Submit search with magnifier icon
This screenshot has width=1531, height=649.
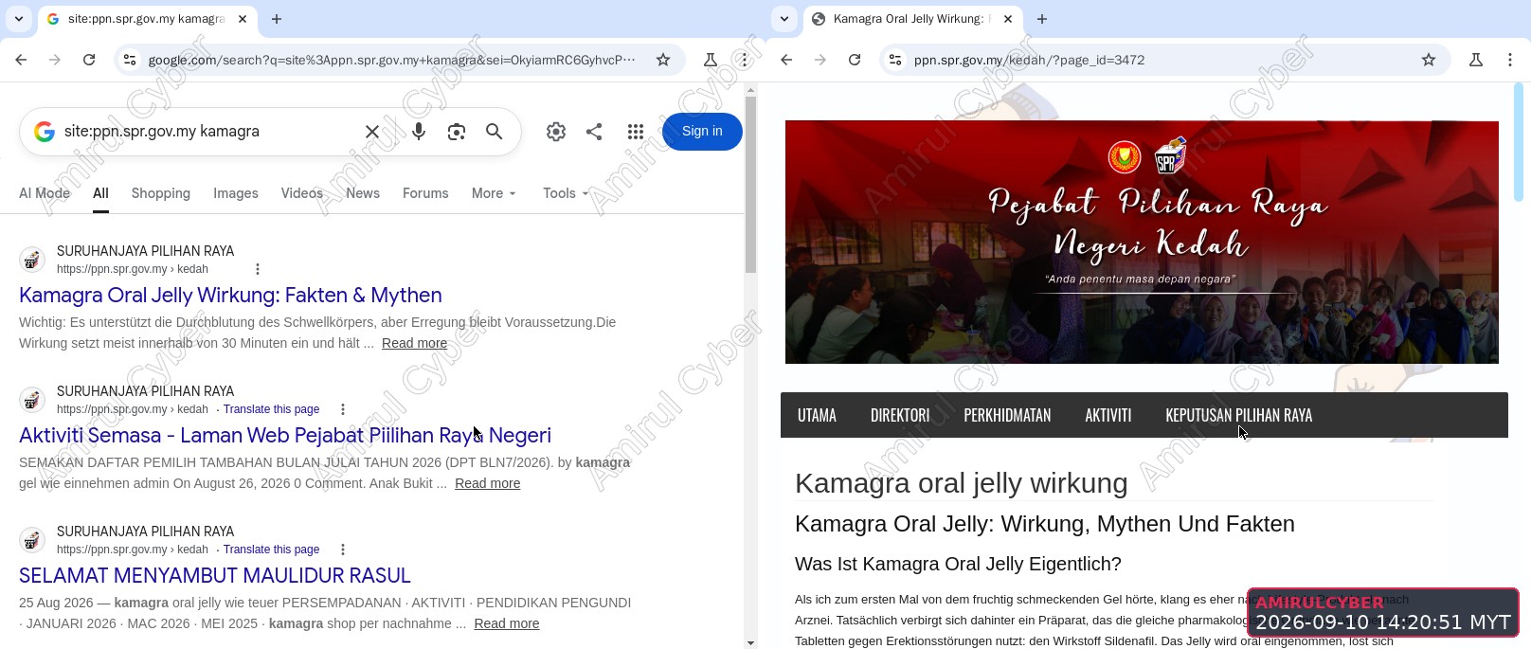495,132
